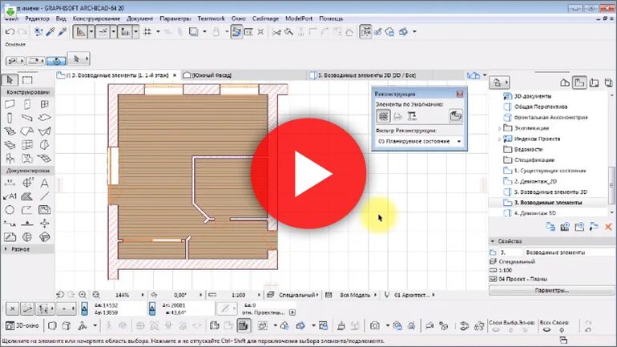Set Renovation default to Demolished elements

pyautogui.click(x=397, y=116)
